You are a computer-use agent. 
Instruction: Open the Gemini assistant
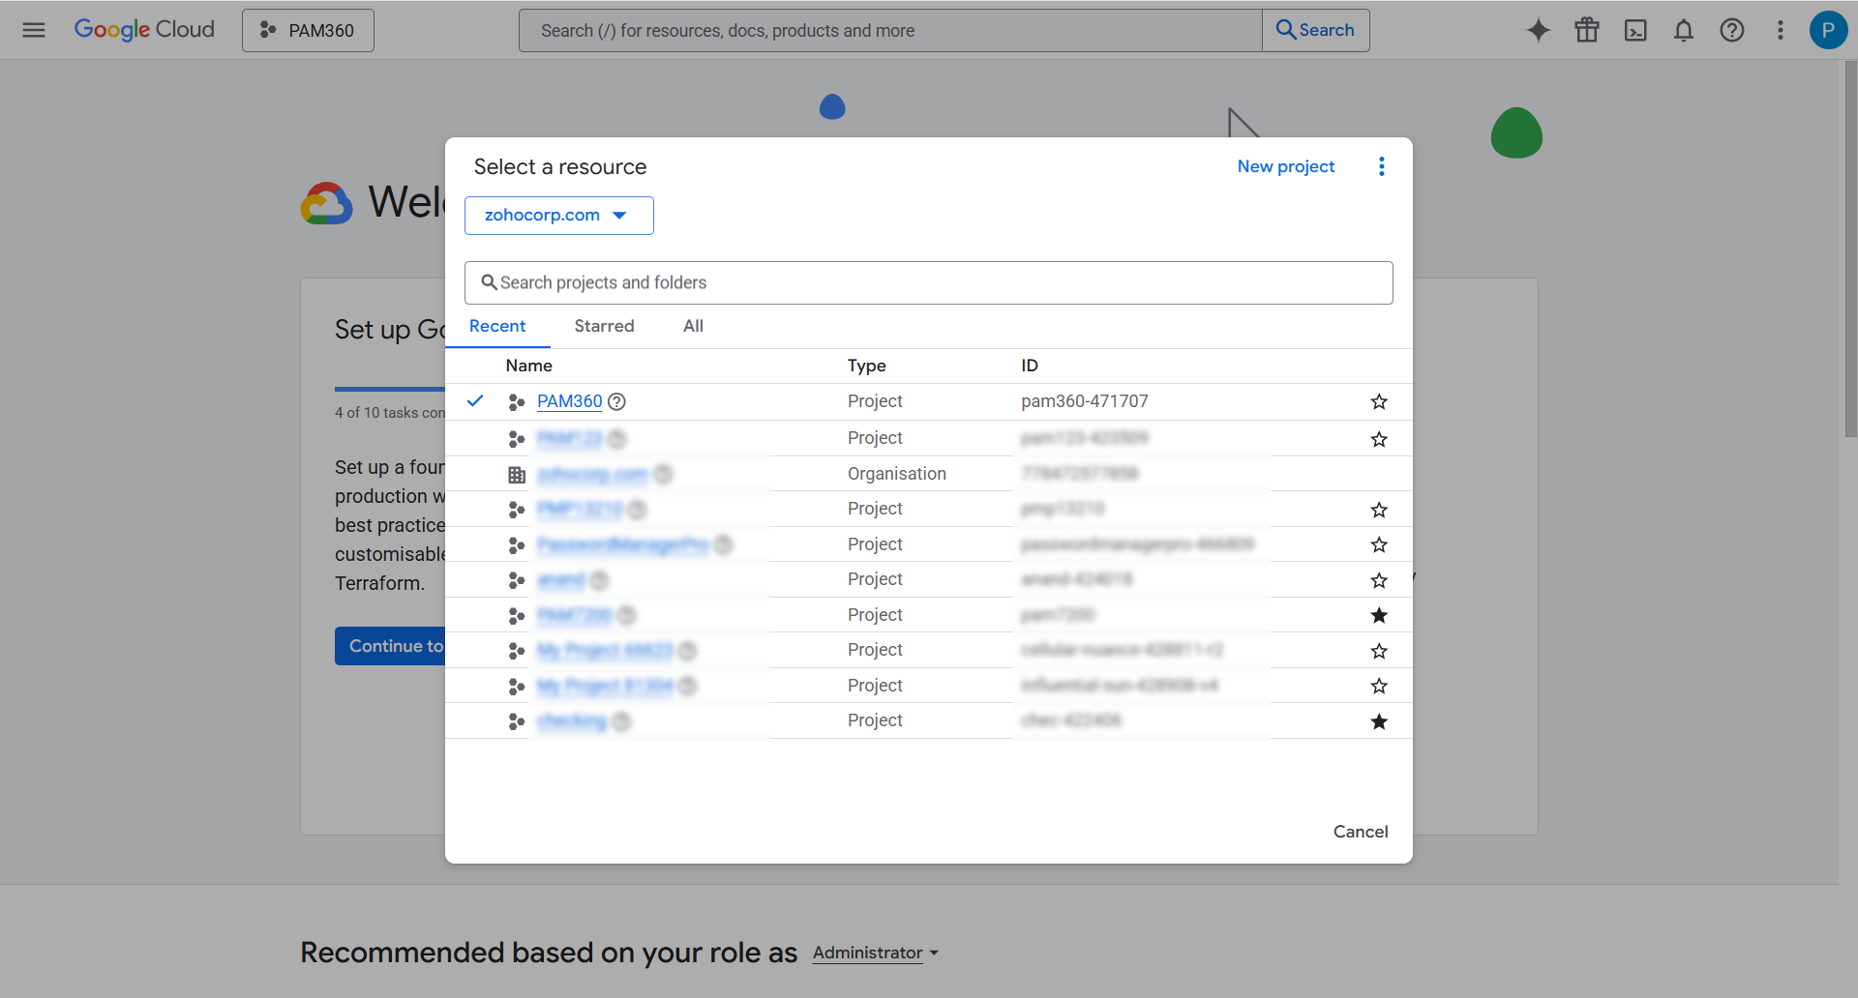[x=1538, y=30]
